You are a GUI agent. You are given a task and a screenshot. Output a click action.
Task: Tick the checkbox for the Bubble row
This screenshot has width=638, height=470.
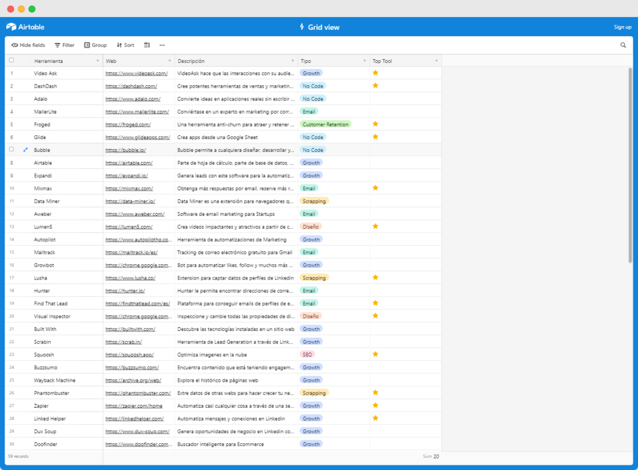pyautogui.click(x=11, y=149)
